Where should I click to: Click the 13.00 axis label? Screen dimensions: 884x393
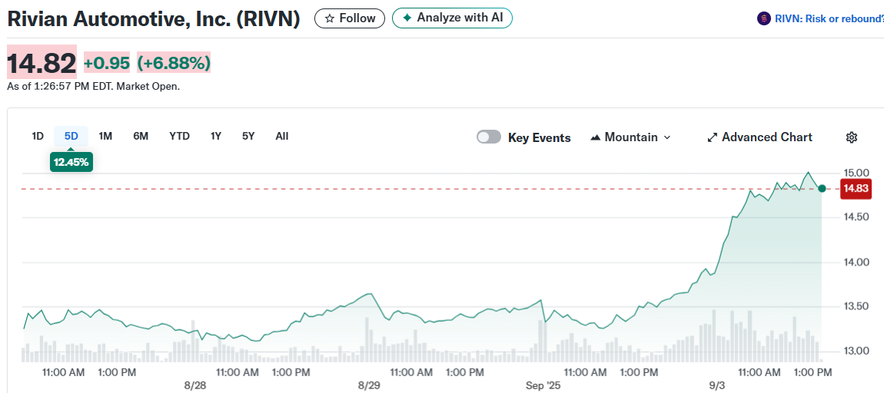(856, 351)
